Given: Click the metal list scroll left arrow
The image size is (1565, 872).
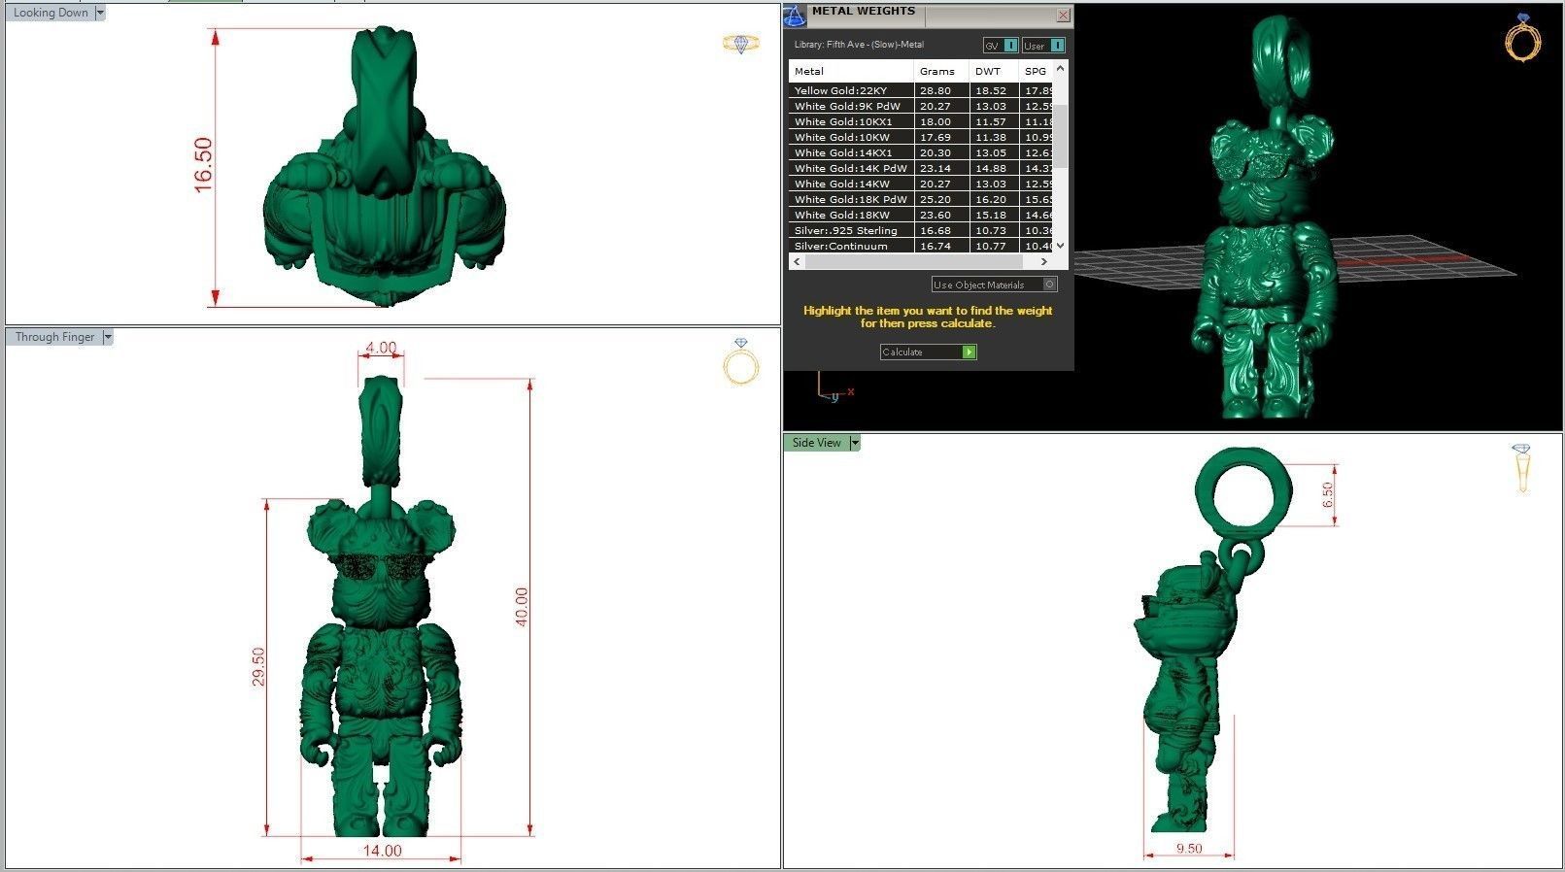Looking at the screenshot, I should 797,261.
